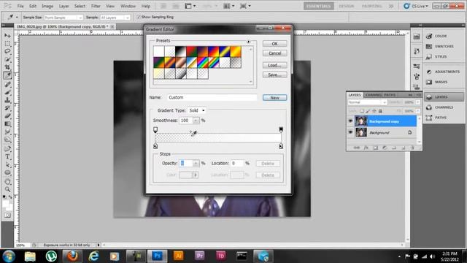
Task: Expand more workspaces chevron
Action: coord(391,6)
